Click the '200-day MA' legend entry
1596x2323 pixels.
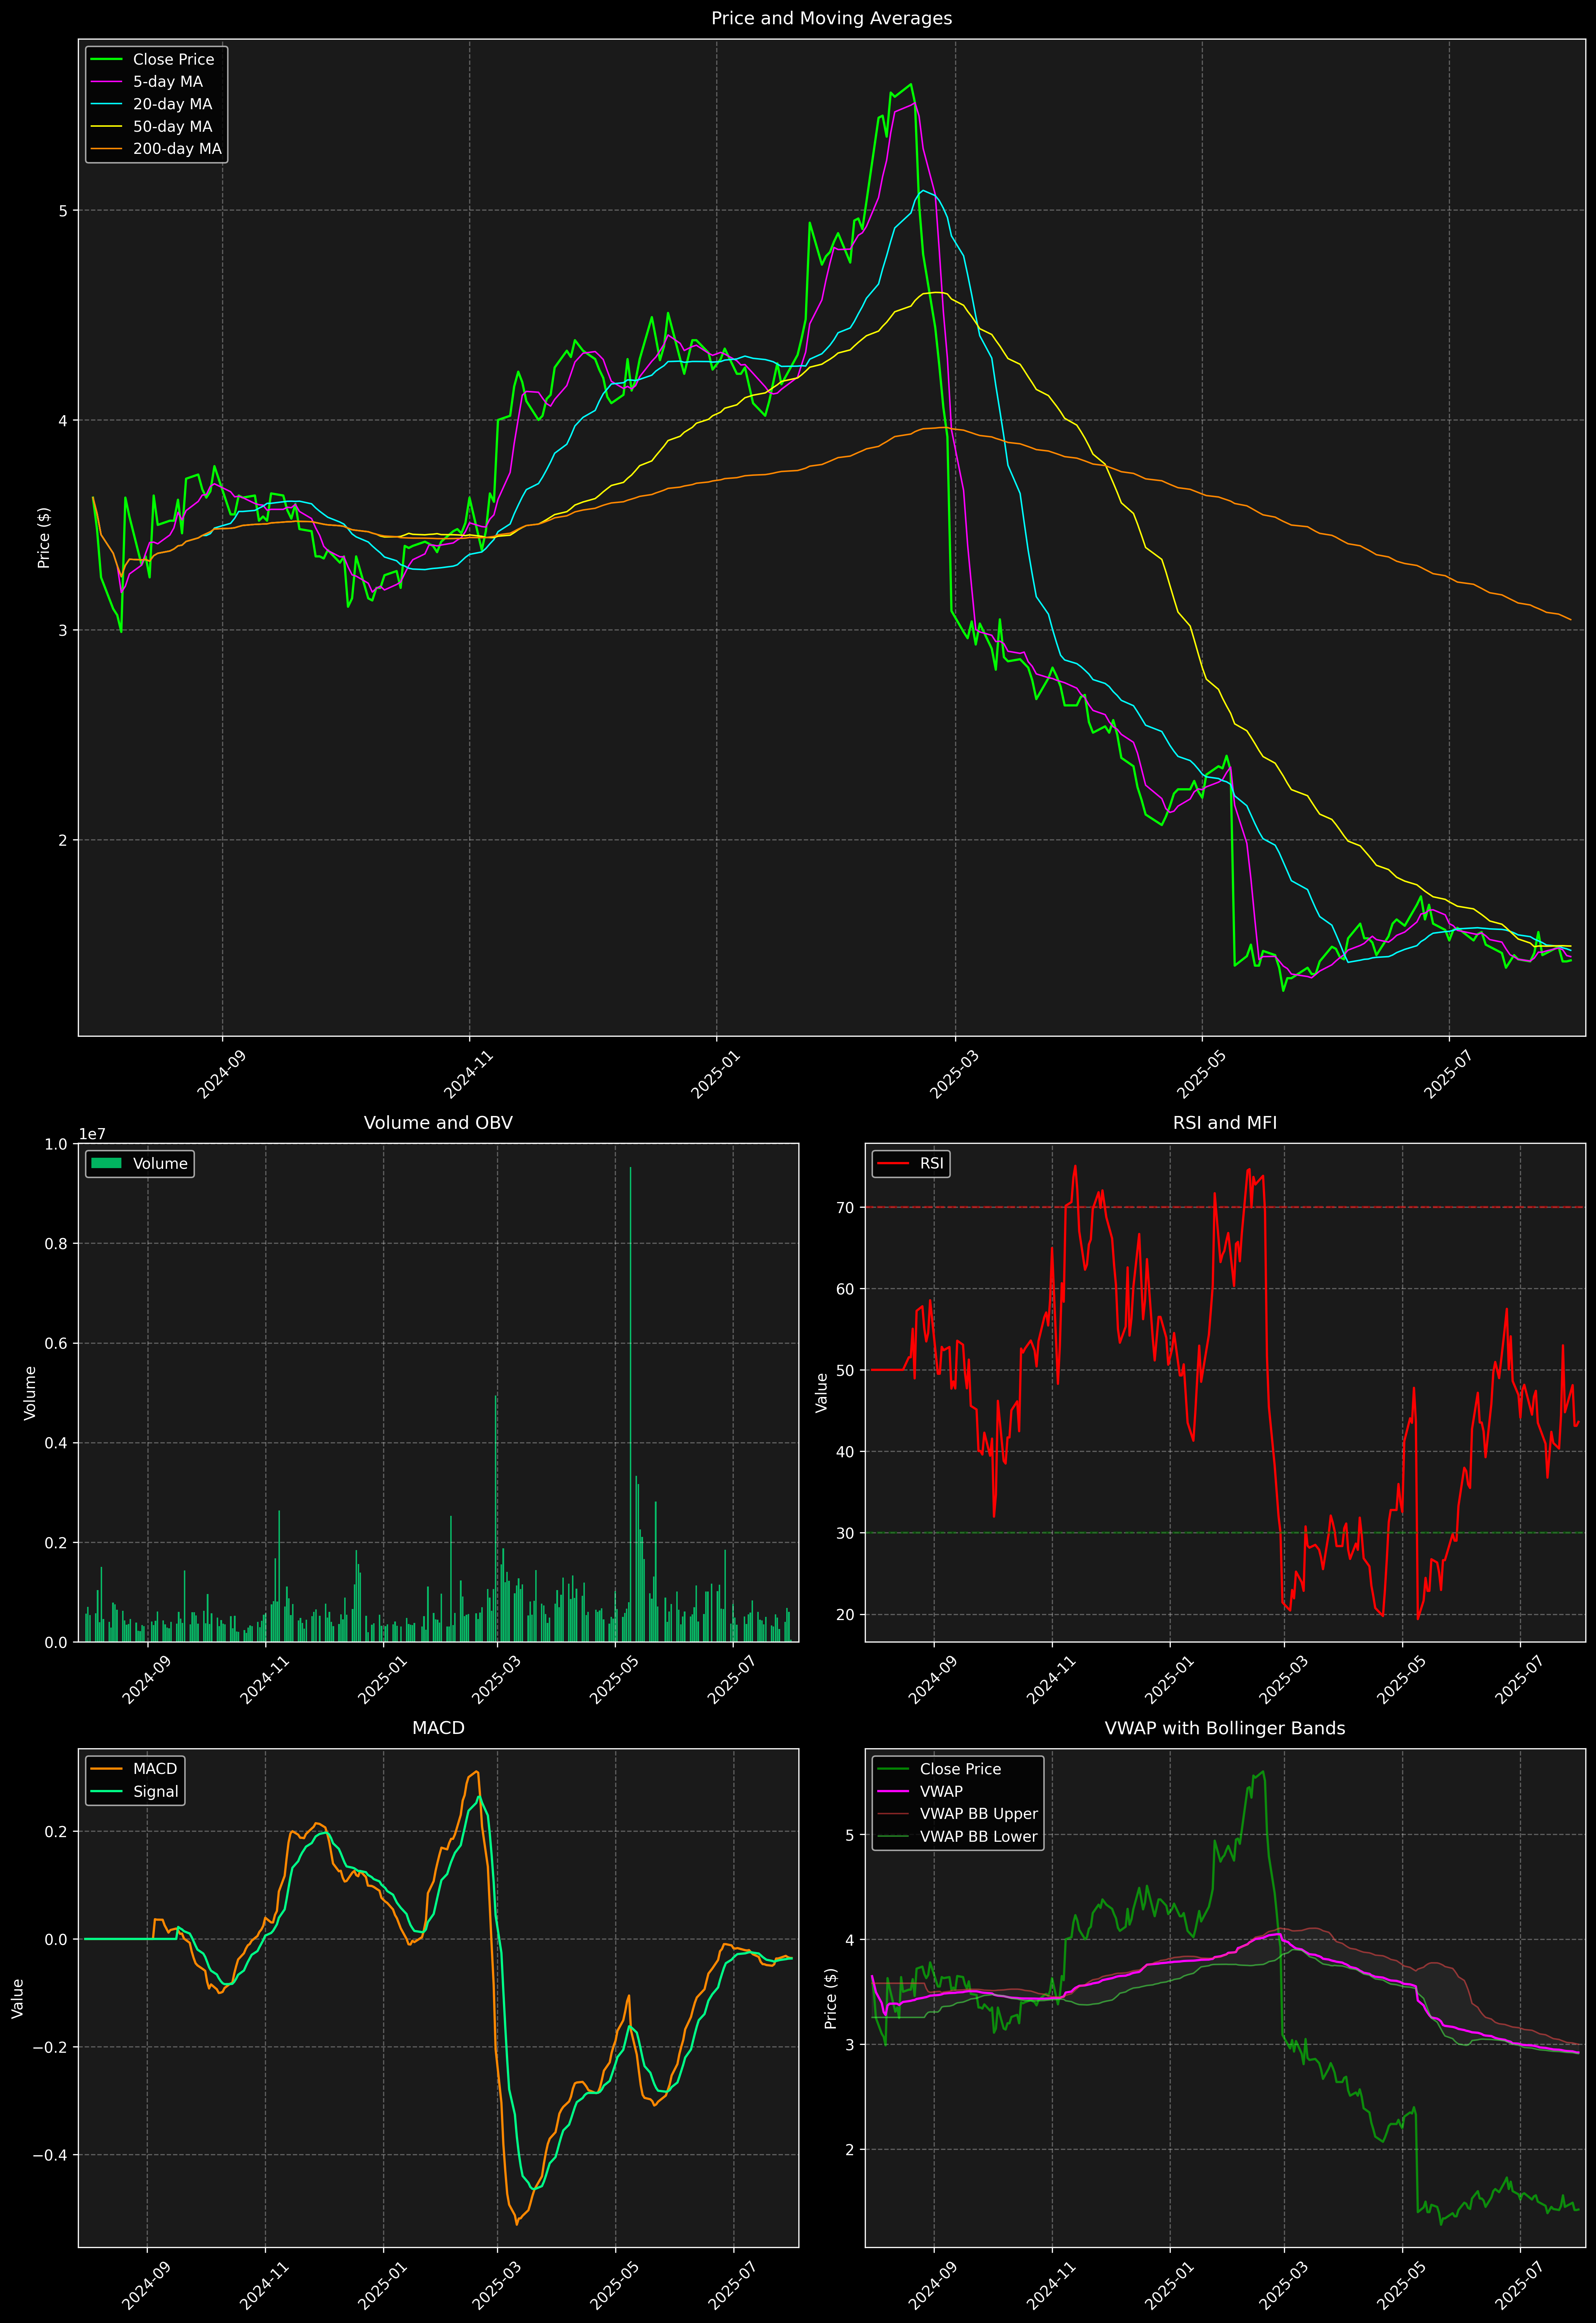click(156, 149)
